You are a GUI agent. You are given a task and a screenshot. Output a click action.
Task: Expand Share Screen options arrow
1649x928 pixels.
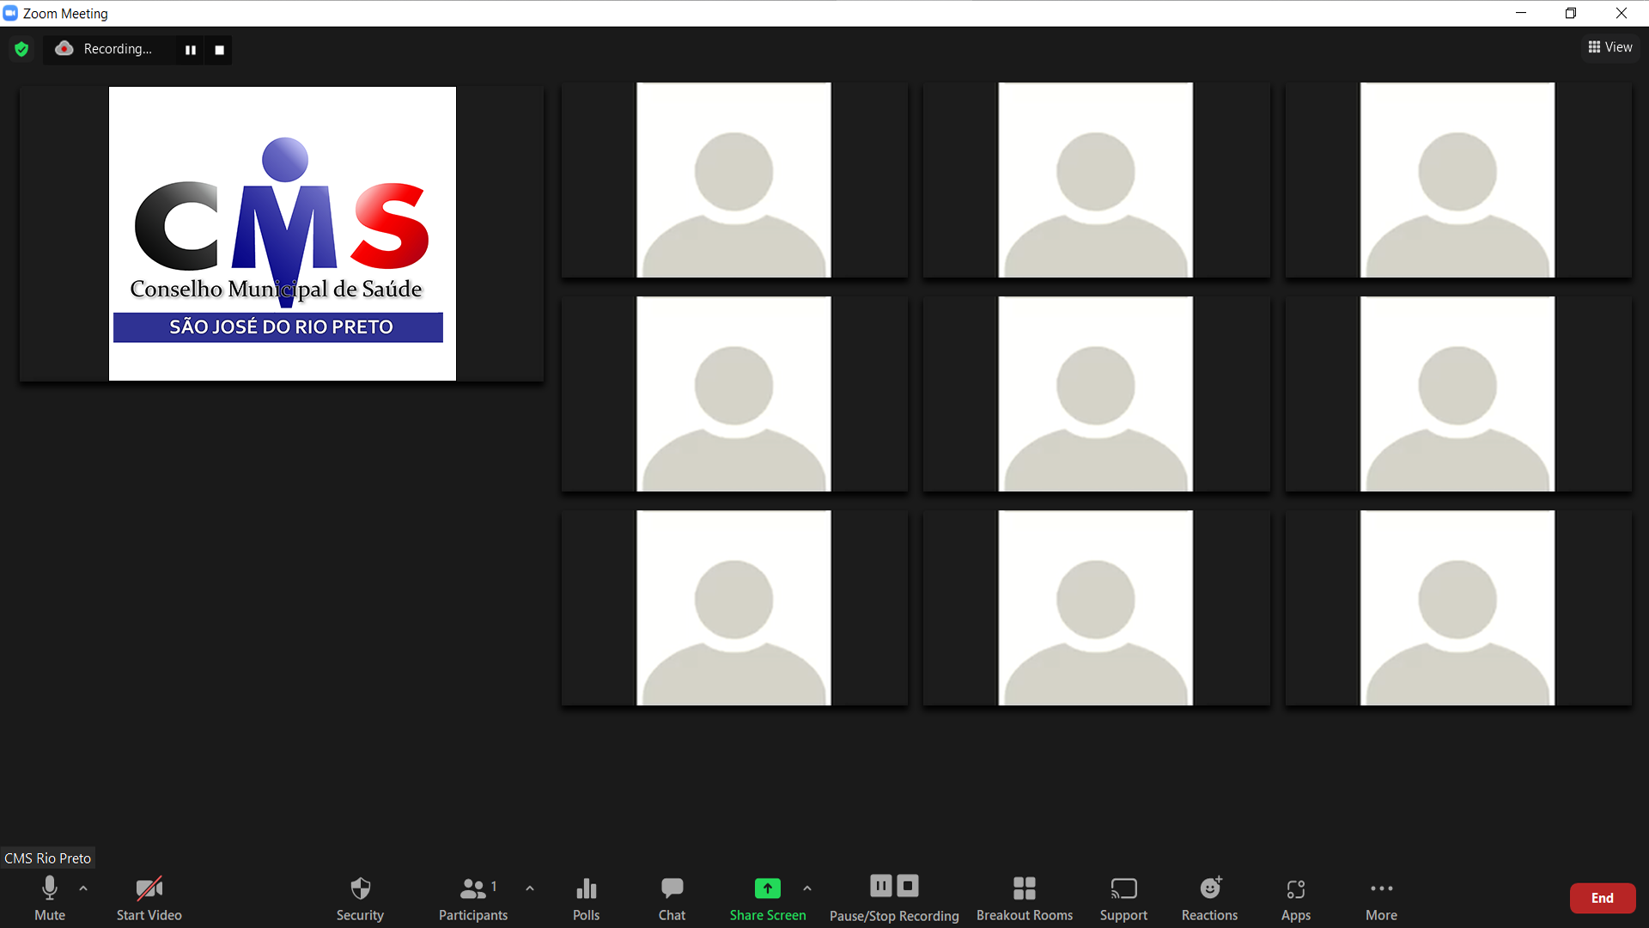click(807, 888)
